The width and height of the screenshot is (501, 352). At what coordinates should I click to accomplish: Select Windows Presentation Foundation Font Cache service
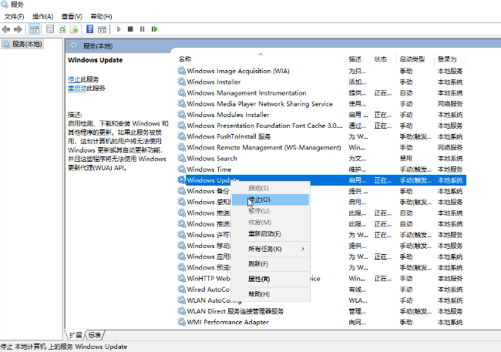tap(321, 126)
